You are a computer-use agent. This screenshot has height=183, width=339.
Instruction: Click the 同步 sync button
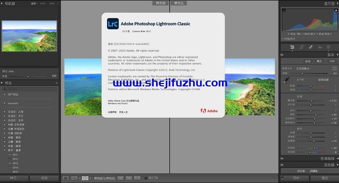coord(296,178)
